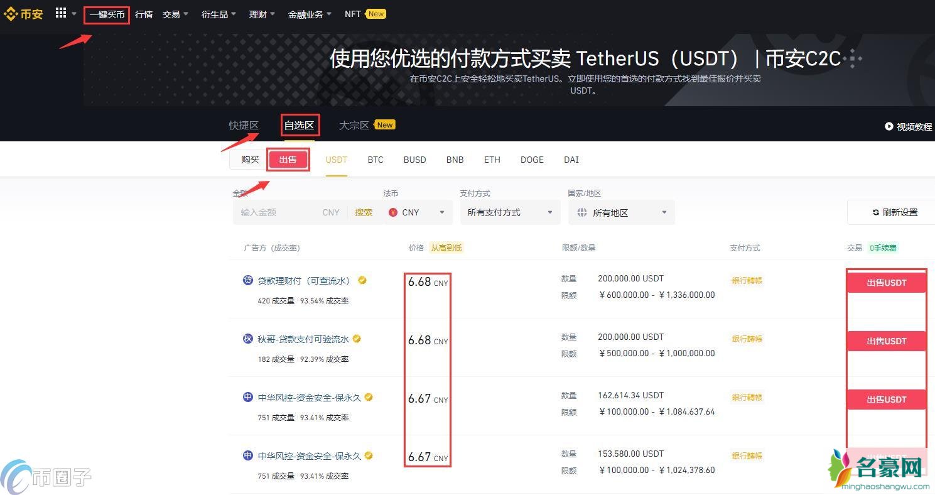Viewport: 935px width, 495px height.
Task: Open the 所有支付方式 dropdown
Action: pyautogui.click(x=510, y=212)
